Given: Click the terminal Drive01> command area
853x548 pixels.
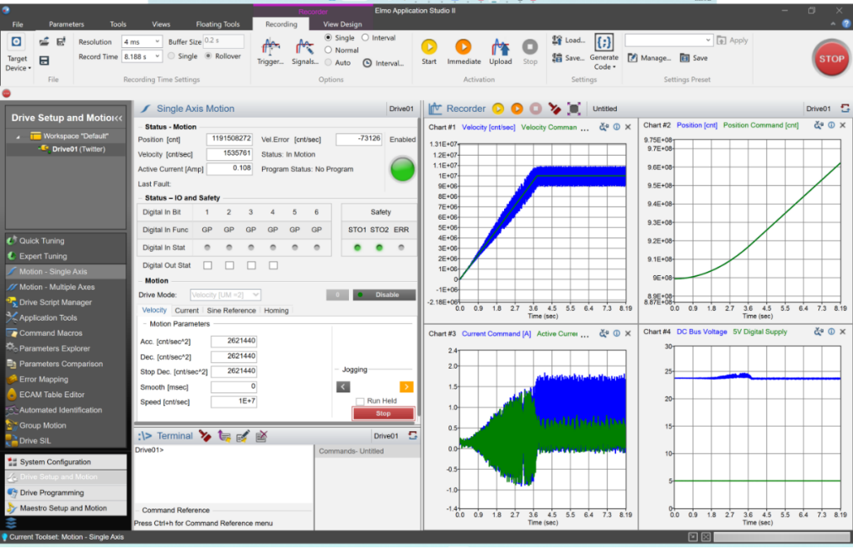Looking at the screenshot, I should (x=223, y=474).
